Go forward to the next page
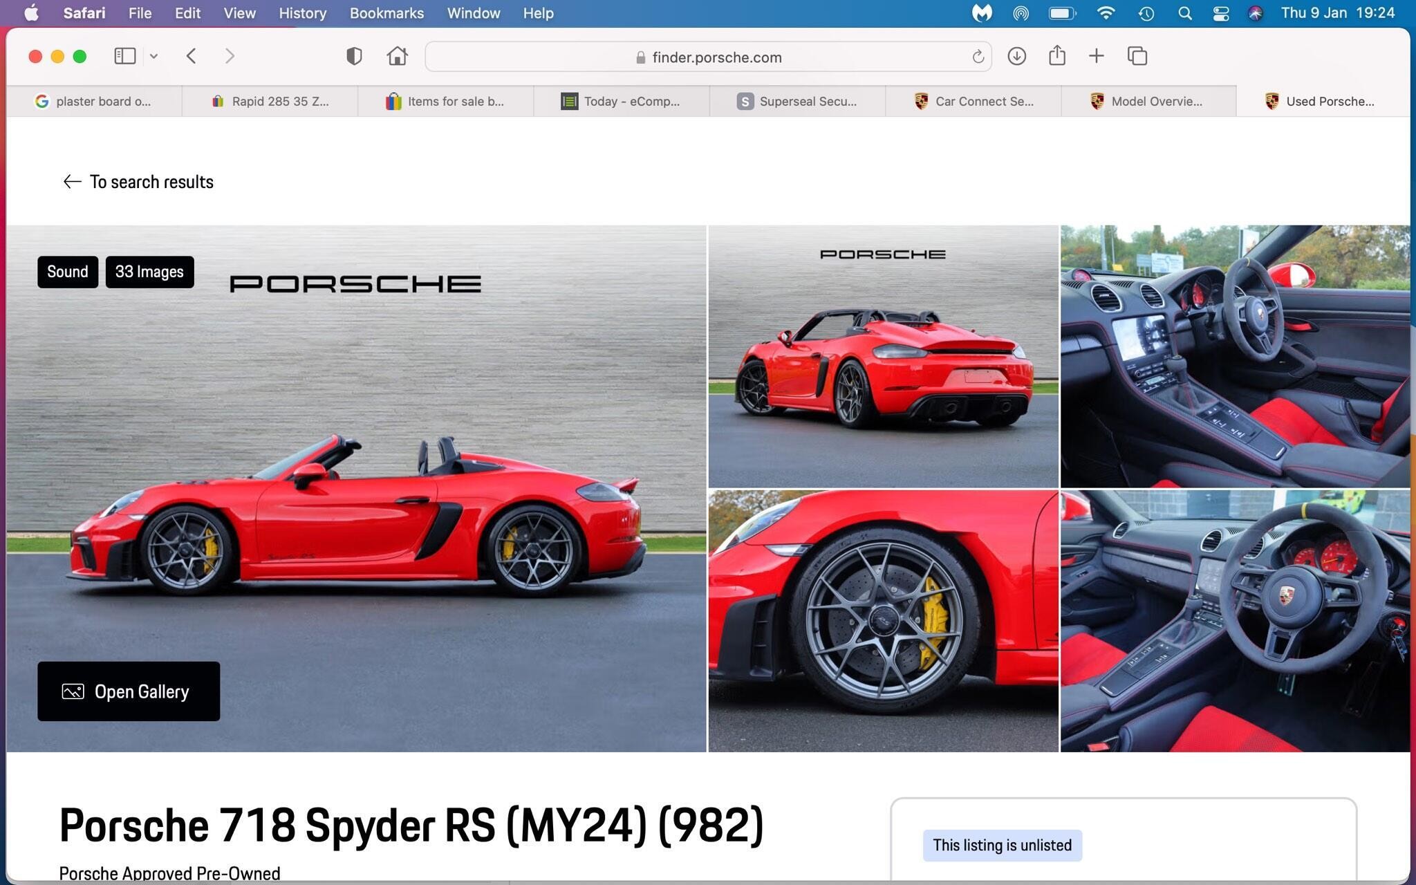The image size is (1416, 885). (x=230, y=56)
